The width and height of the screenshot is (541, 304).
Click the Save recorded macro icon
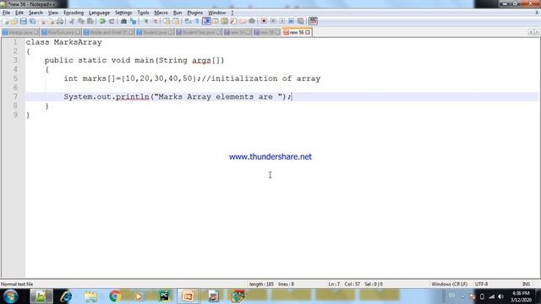pos(301,21)
